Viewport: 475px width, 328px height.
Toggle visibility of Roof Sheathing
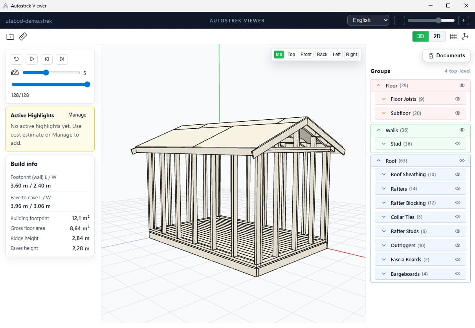tap(457, 174)
